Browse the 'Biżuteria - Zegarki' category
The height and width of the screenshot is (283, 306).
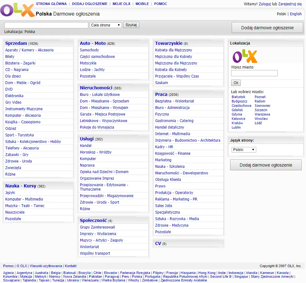point(20,63)
